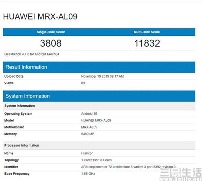Select the 5489 MB memory value
Image resolution: width=202 pixels, height=181 pixels.
[88, 134]
